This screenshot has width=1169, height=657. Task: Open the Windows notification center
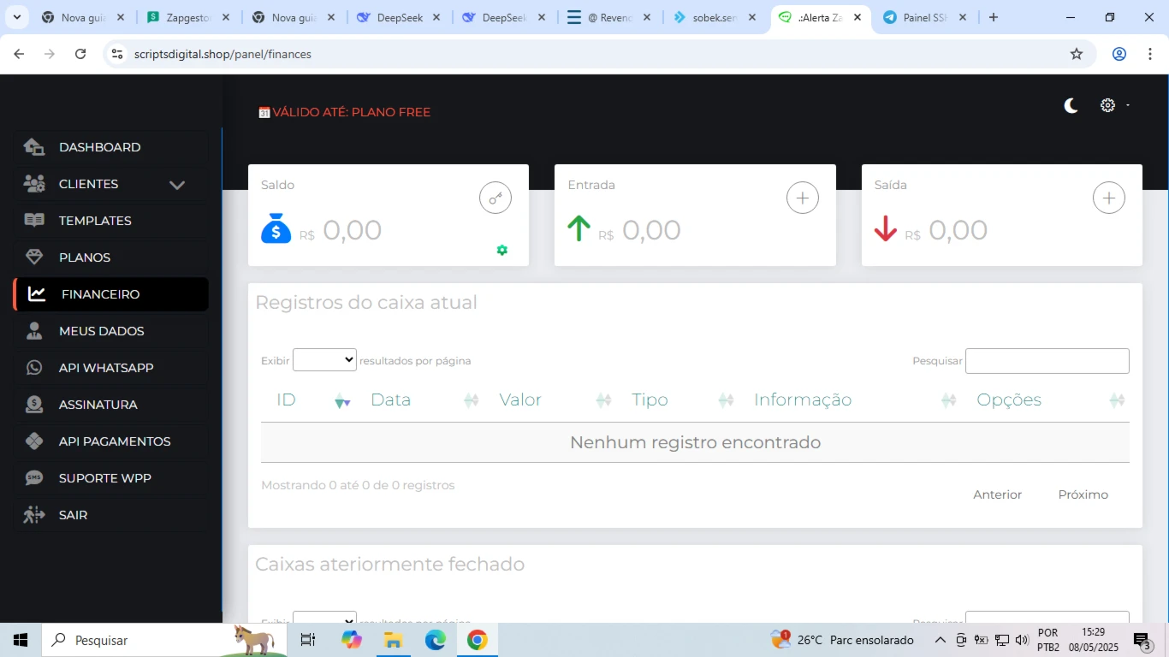[x=1142, y=640]
